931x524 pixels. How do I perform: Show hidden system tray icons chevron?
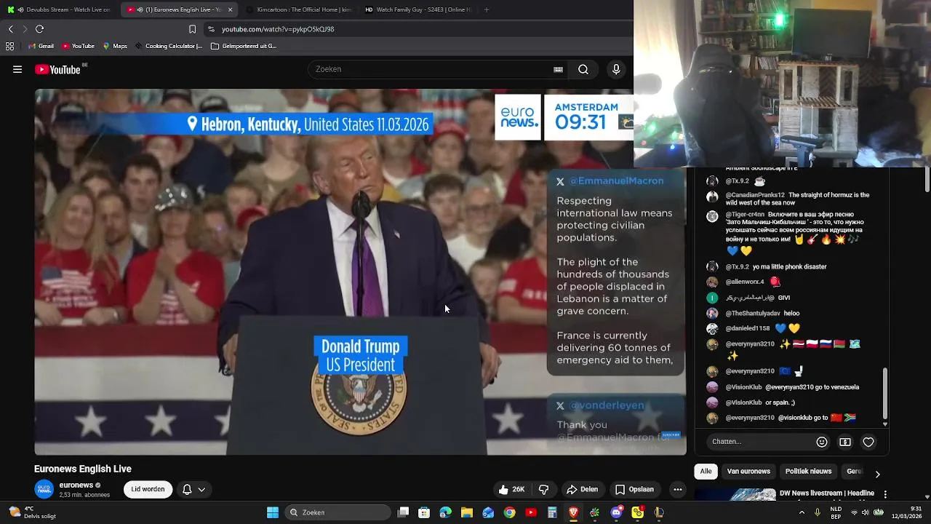tap(802, 512)
